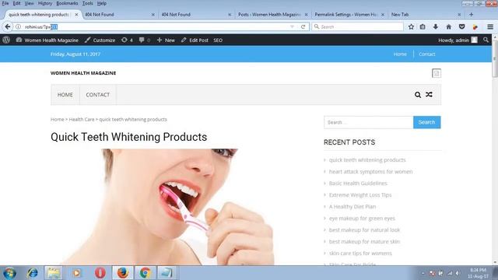Click the URL address bar field

pos(156,26)
